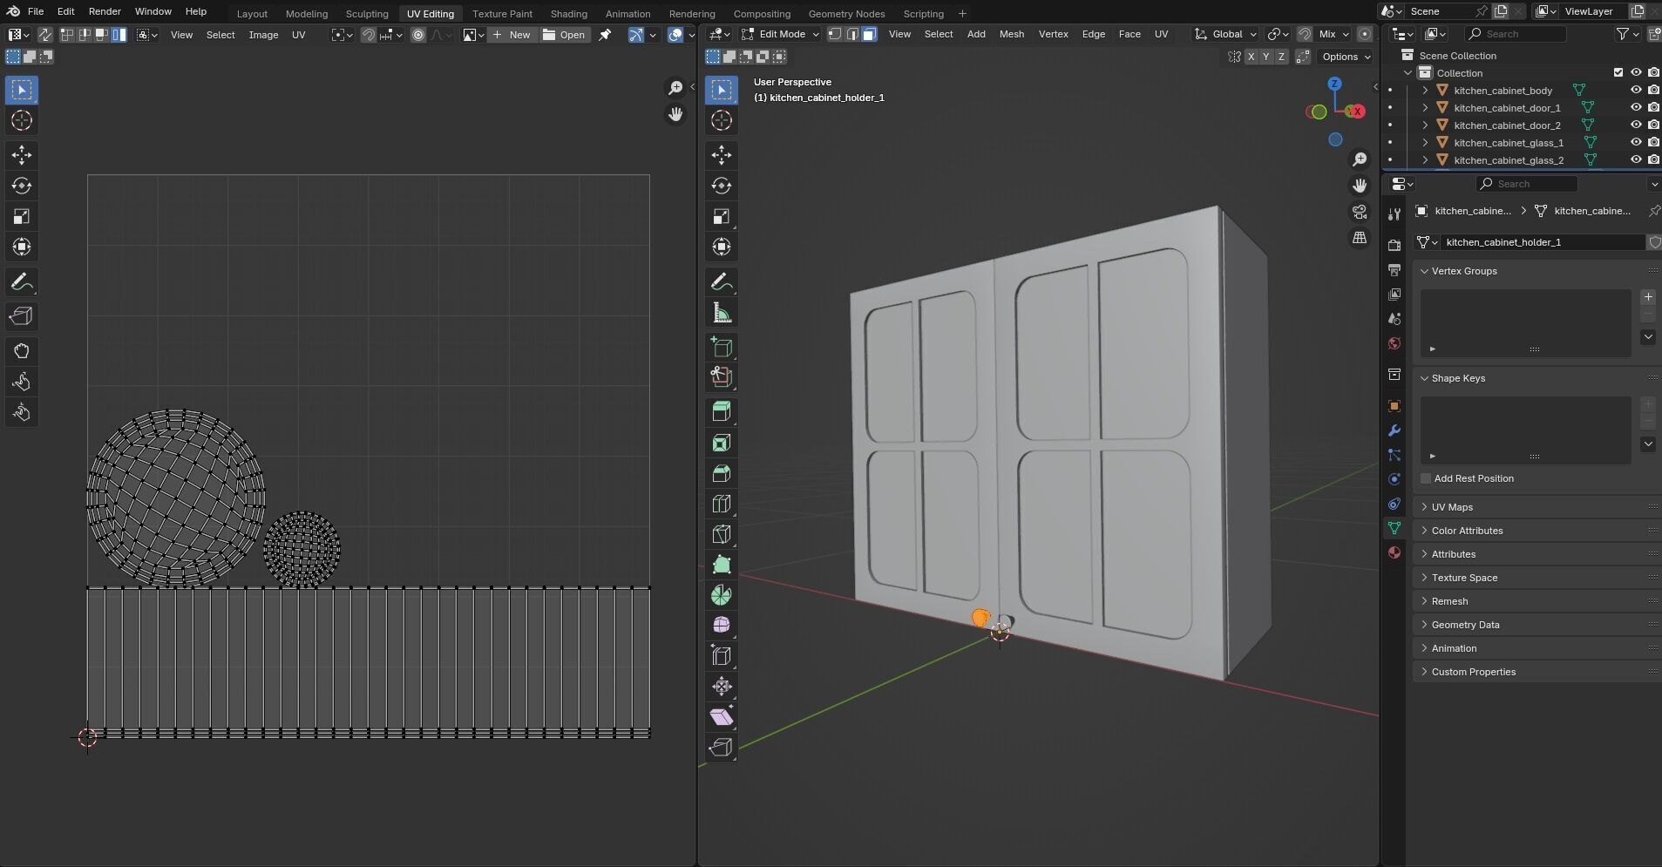
Task: Click the Z axis on navigation gizmo
Action: click(x=1334, y=84)
